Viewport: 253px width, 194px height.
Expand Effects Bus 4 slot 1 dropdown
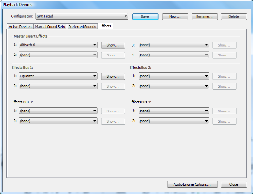[x=174, y=111]
